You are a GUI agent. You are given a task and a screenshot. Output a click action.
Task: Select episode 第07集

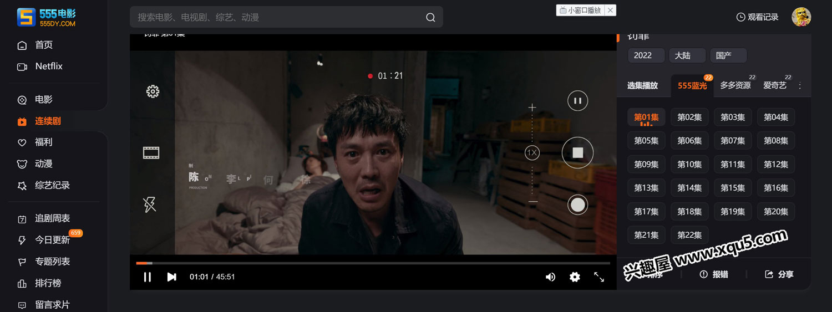(x=733, y=141)
